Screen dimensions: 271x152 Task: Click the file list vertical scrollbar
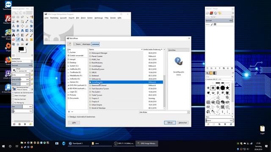coord(164,91)
